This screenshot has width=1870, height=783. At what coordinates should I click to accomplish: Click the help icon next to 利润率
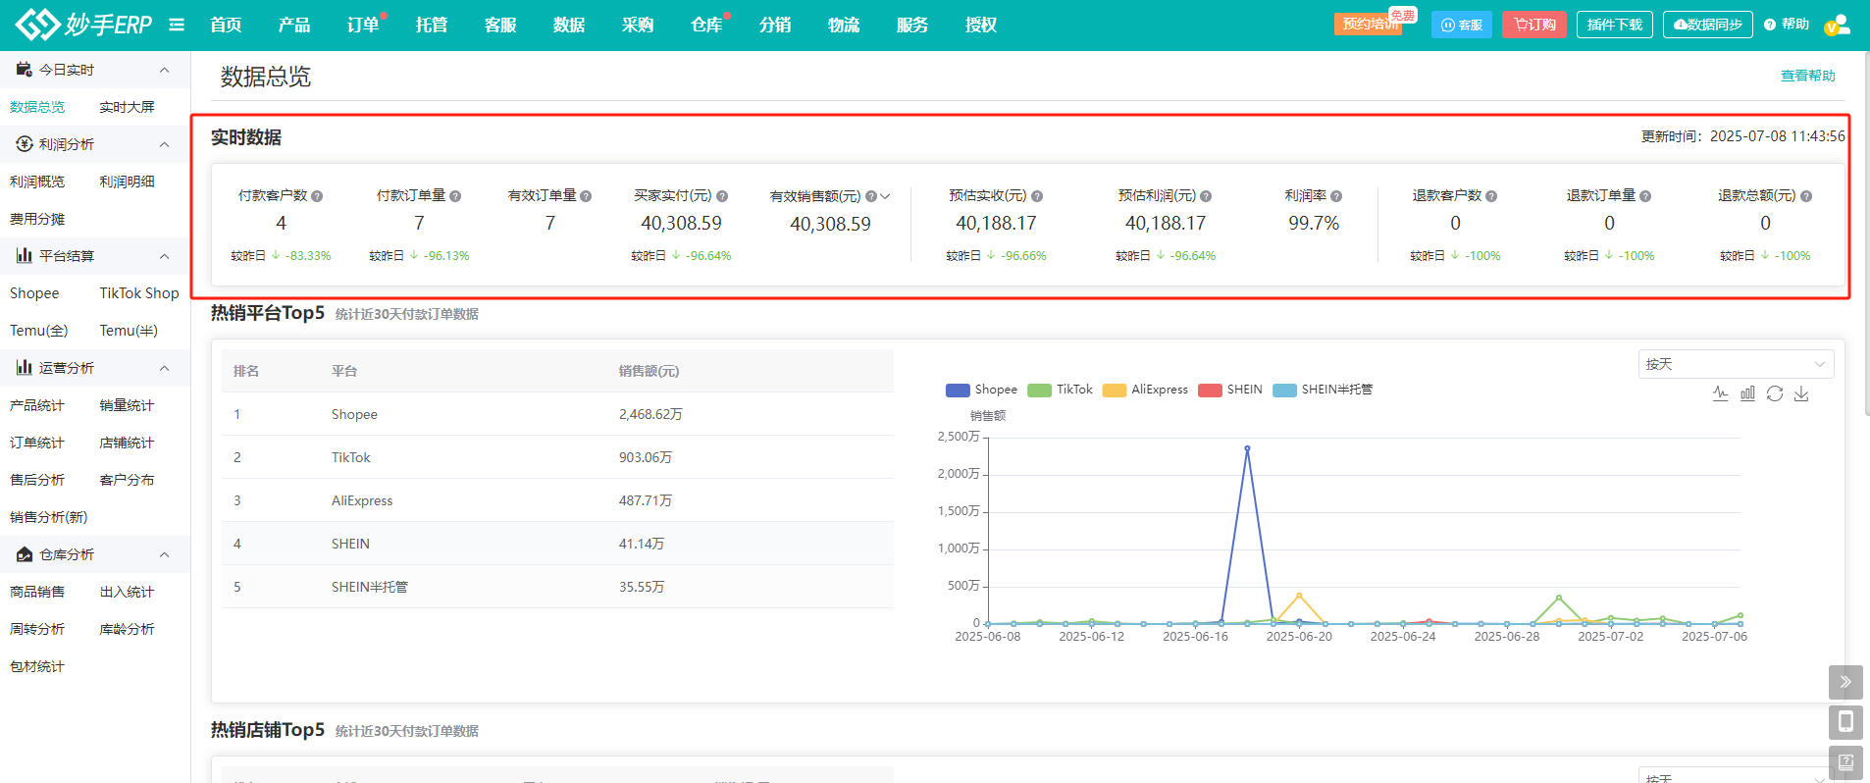1336,196
